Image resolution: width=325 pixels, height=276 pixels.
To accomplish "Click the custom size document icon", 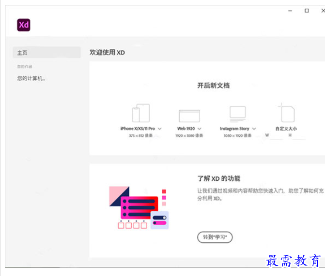I will pyautogui.click(x=287, y=114).
